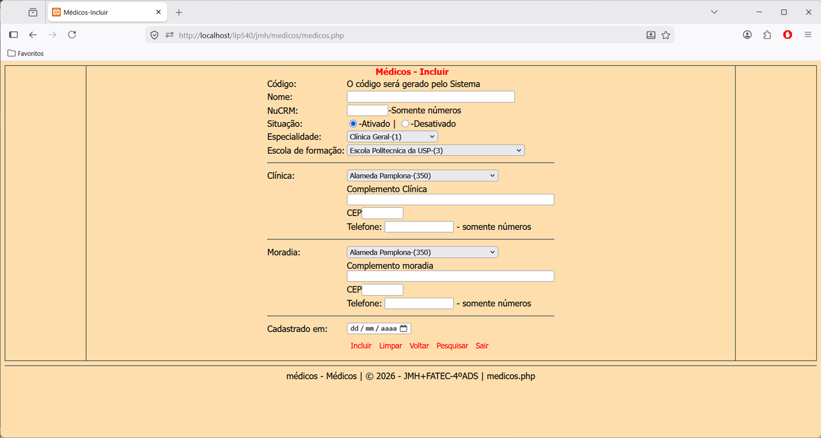
Task: Click the Complemento Clínica text field
Action: 451,199
